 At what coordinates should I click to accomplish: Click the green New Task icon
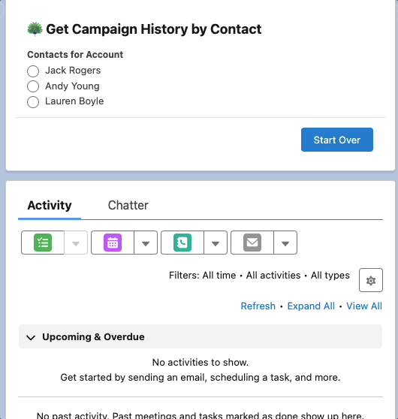pos(43,243)
